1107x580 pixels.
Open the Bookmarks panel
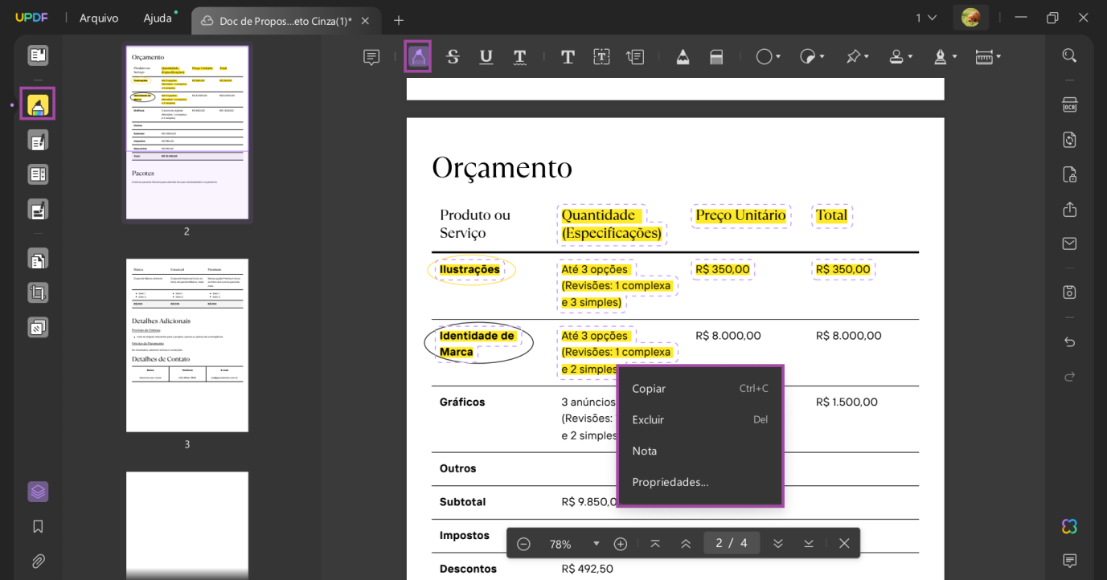click(38, 526)
